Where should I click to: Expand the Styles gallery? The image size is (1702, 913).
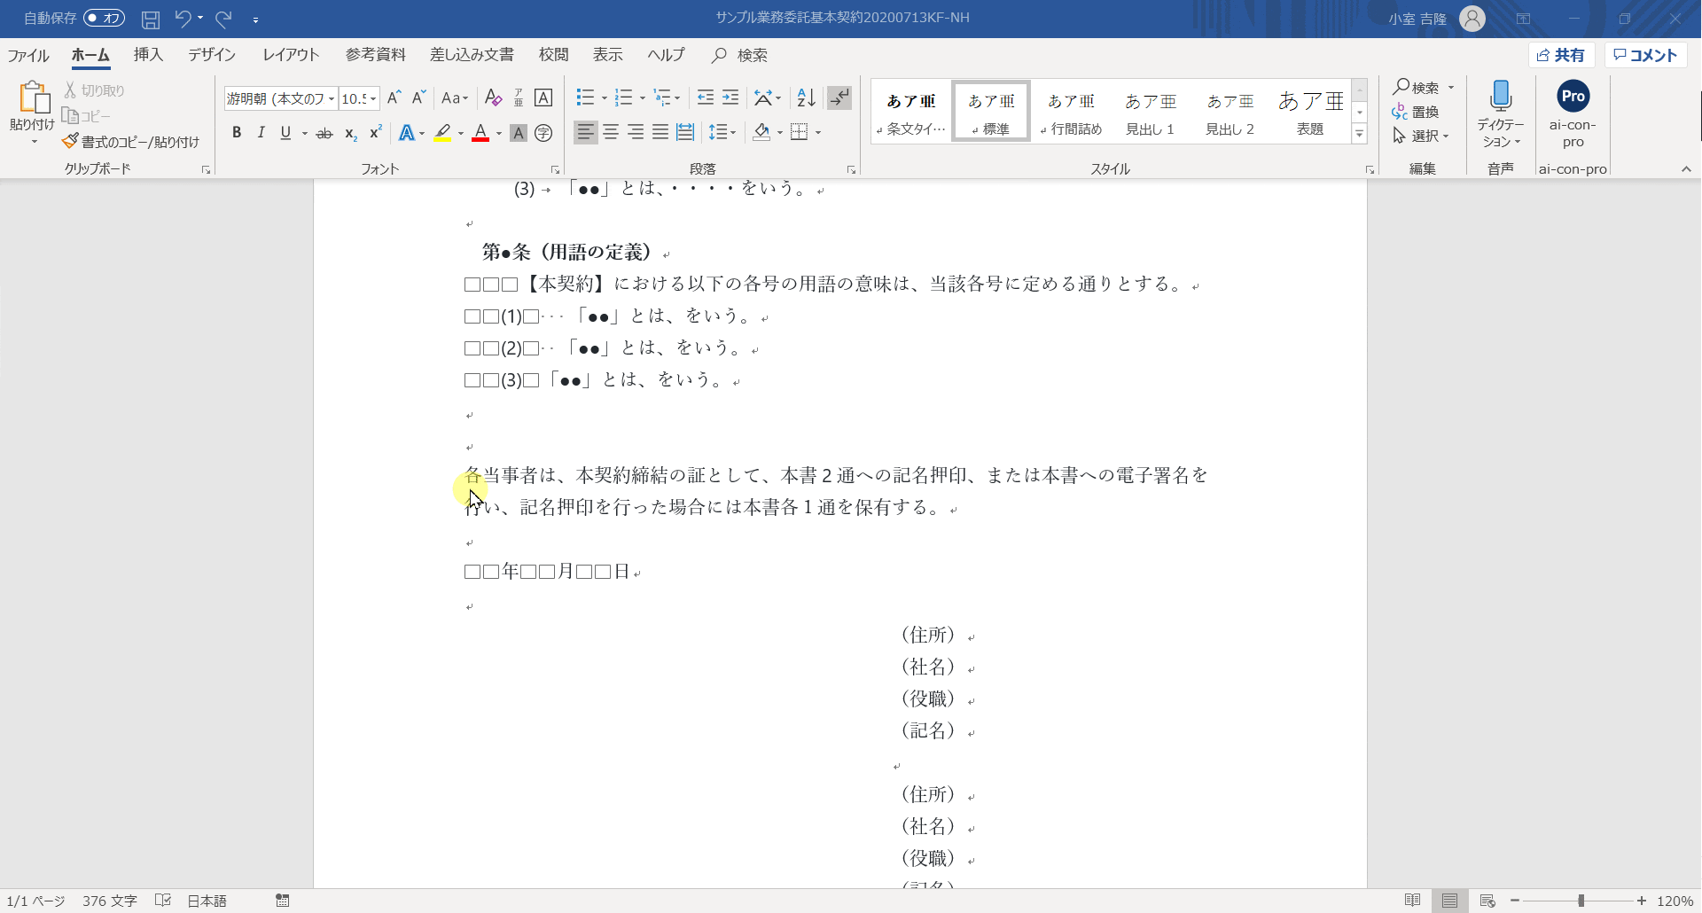tap(1359, 134)
